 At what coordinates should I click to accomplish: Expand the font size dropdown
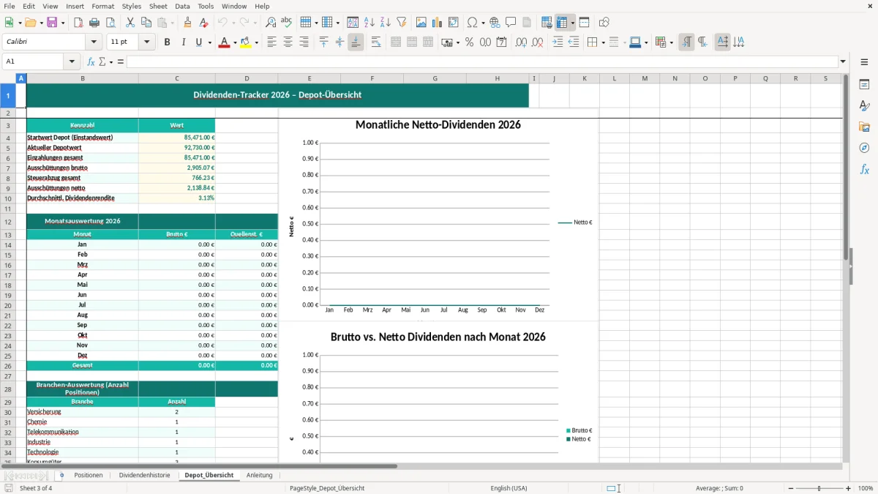coord(147,42)
